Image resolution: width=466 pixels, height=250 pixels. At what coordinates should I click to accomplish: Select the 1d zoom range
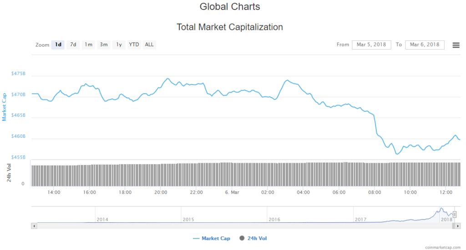58,45
